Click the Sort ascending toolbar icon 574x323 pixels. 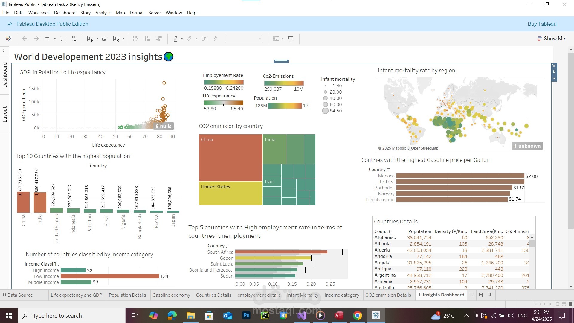tap(147, 39)
